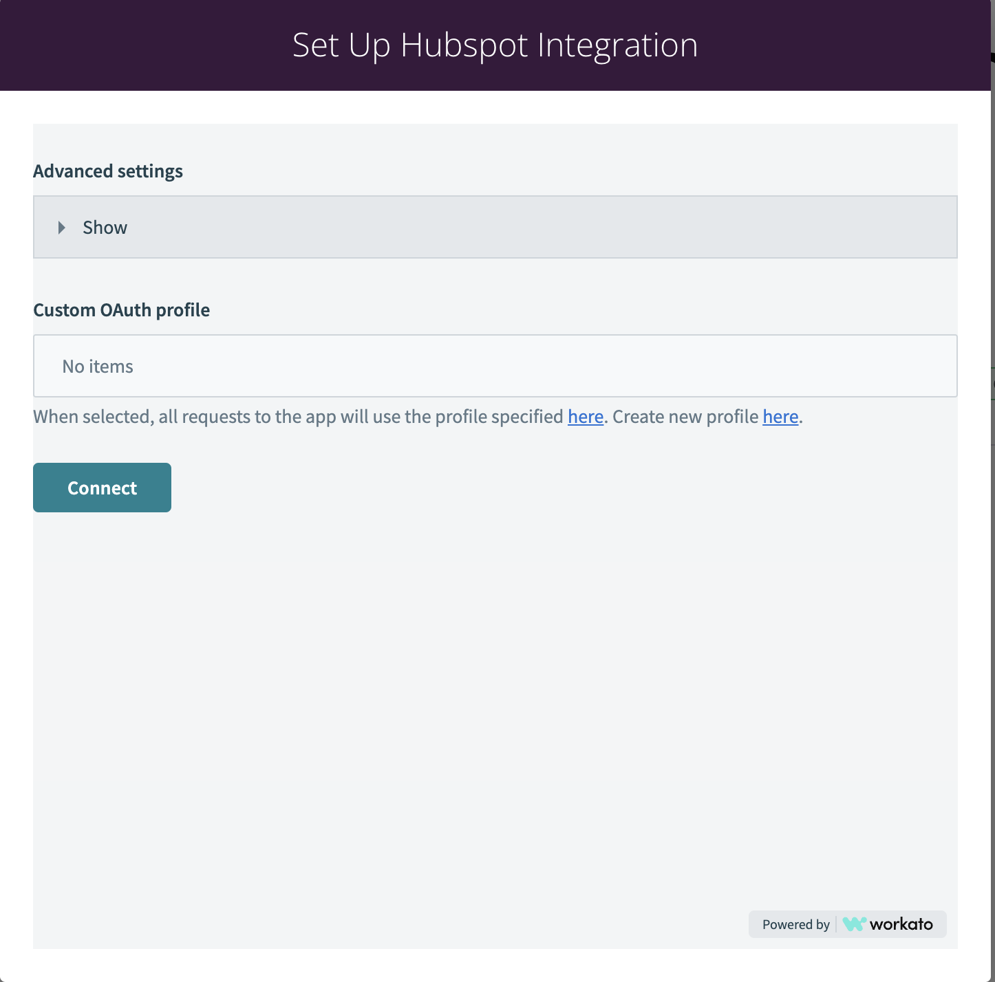Expand the Show disclosure triangle

(x=62, y=228)
